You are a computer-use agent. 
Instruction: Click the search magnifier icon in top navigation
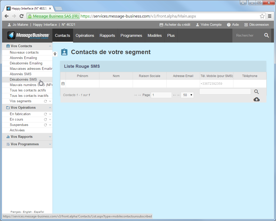[x=266, y=36]
